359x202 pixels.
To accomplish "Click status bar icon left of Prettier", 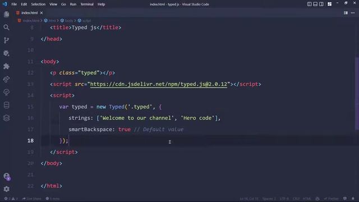I will click(317, 199).
